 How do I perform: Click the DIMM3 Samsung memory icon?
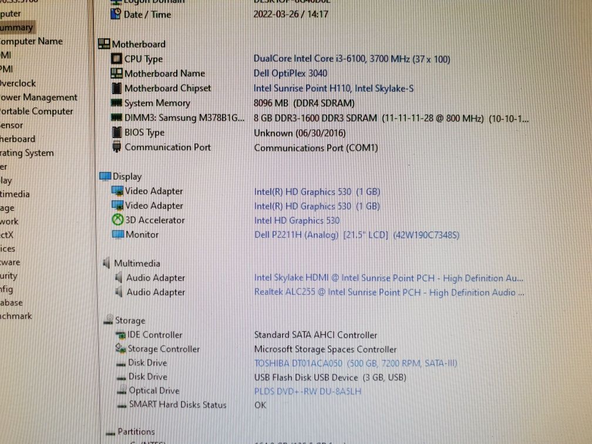coord(117,117)
